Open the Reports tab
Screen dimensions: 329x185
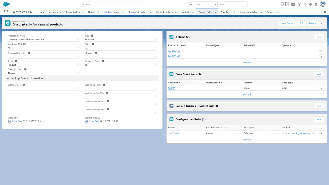tap(271, 12)
